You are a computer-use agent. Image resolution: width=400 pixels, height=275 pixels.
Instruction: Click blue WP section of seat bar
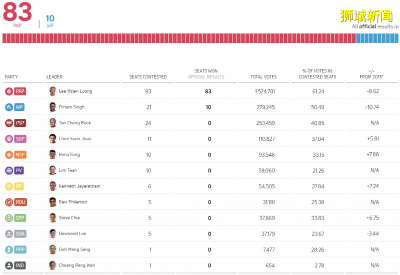pyautogui.click(x=377, y=38)
